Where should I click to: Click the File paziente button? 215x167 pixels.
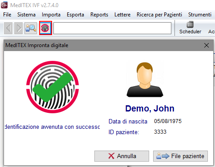pos(180,156)
